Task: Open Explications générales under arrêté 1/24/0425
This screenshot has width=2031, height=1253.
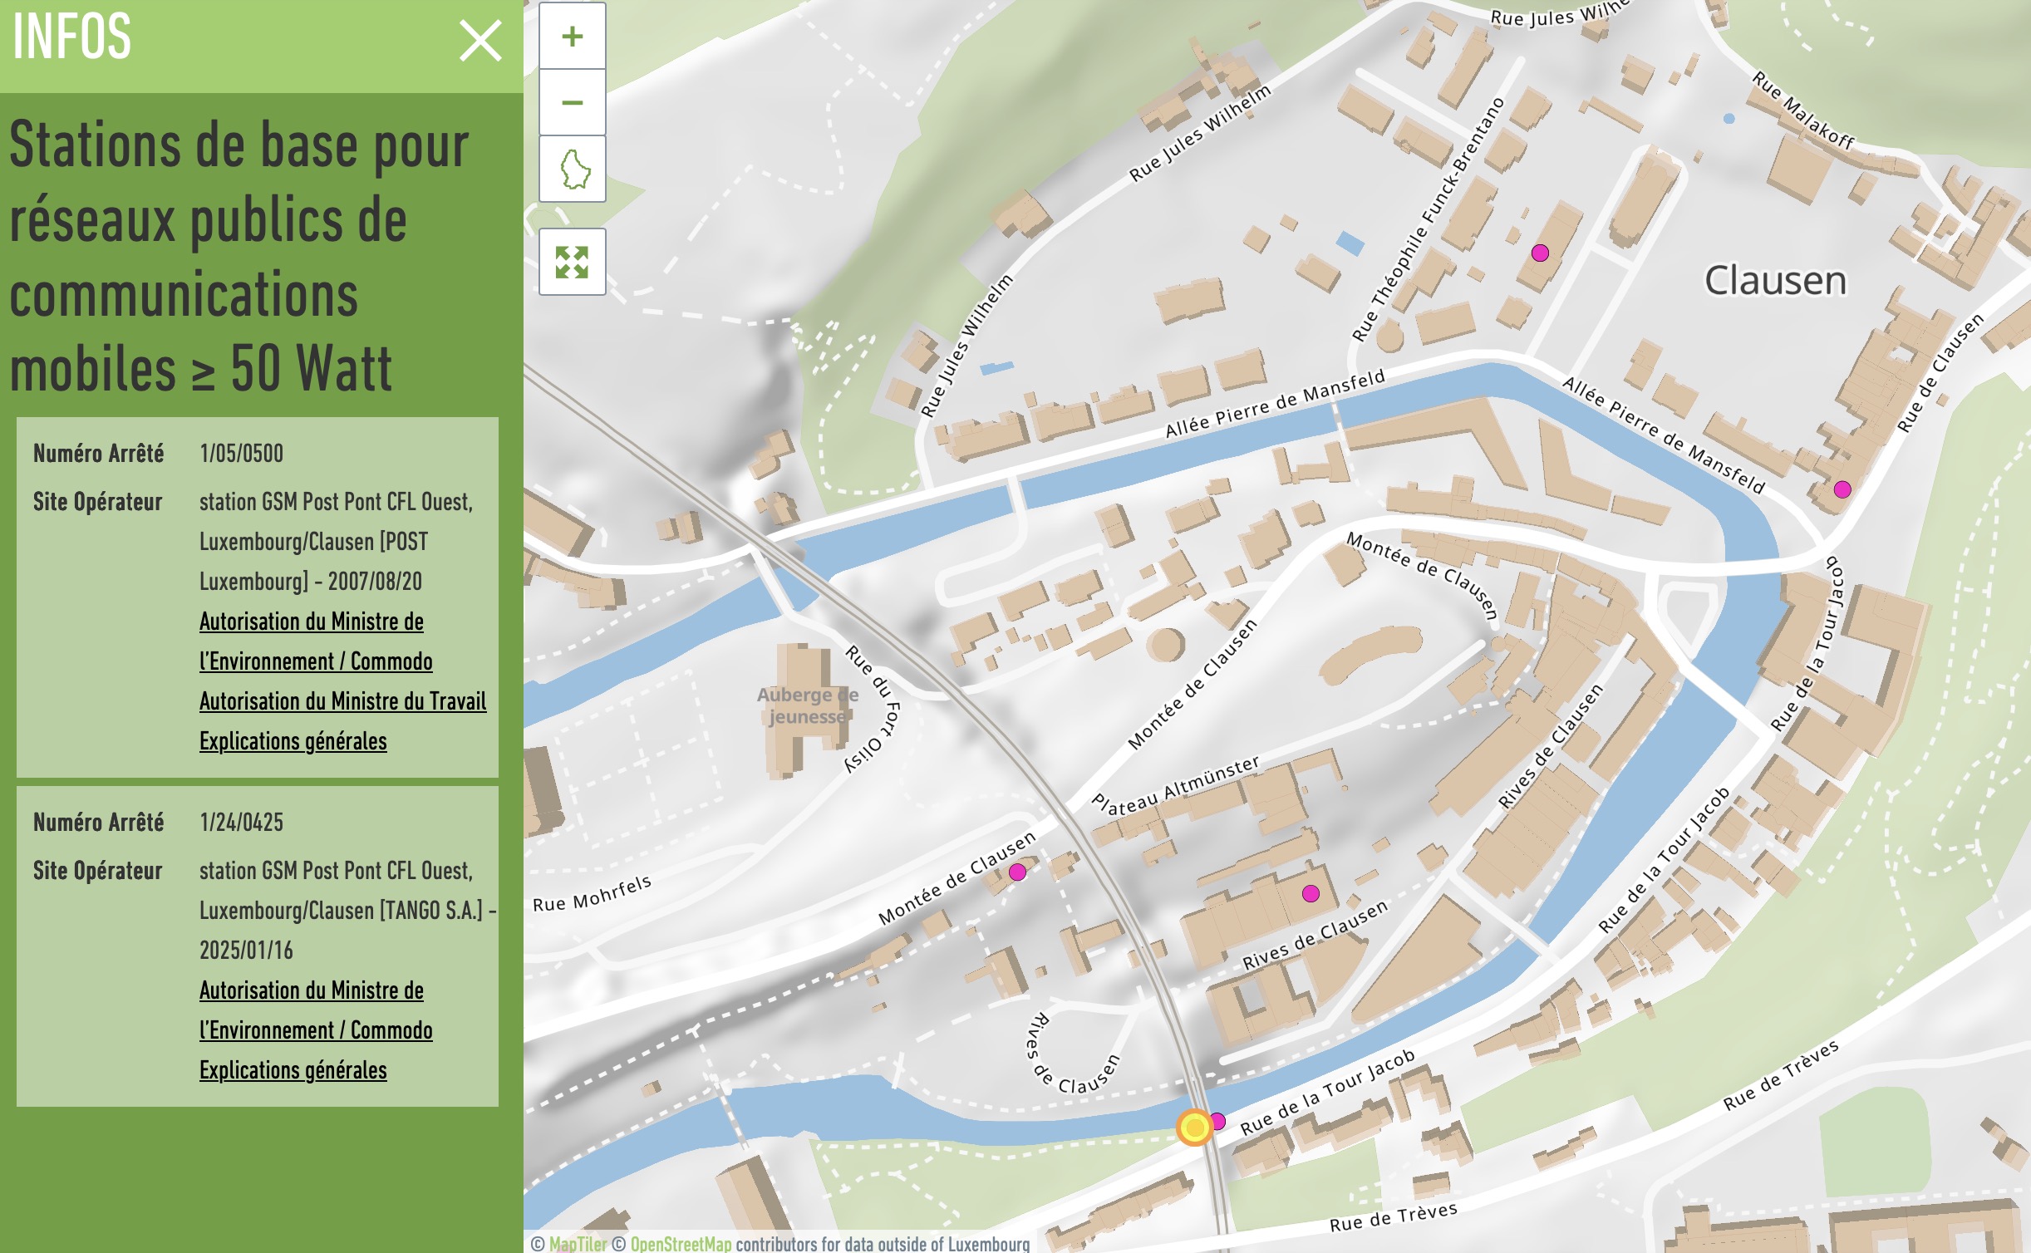Action: (x=293, y=1070)
